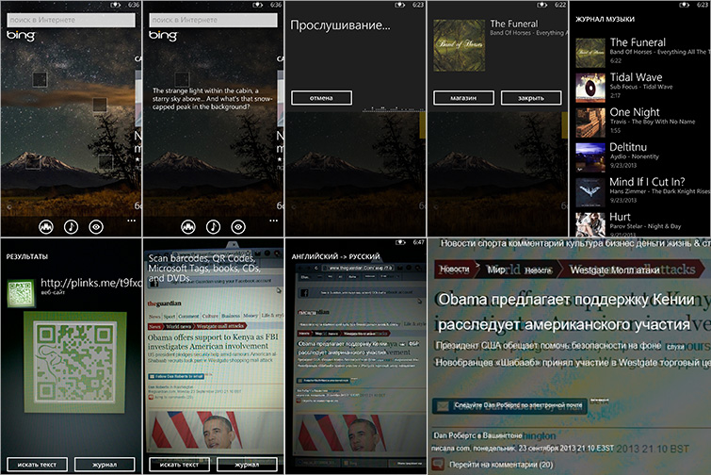Open the Hurt entry in the music journal
This screenshot has height=475, width=711.
click(642, 224)
